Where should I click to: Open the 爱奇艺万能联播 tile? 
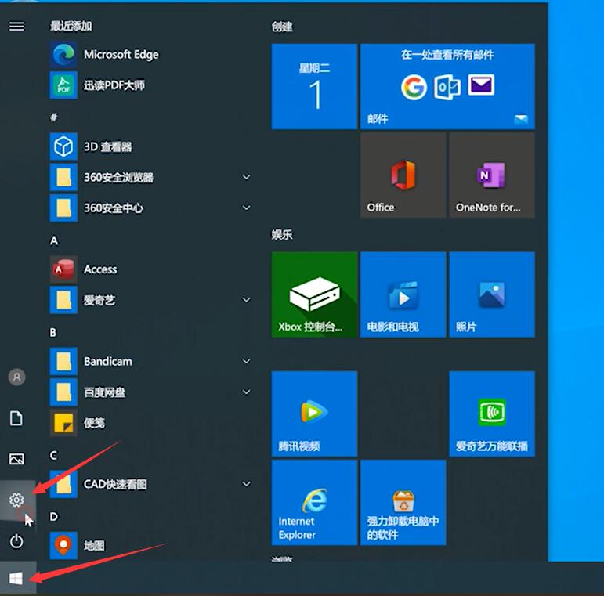(x=492, y=414)
